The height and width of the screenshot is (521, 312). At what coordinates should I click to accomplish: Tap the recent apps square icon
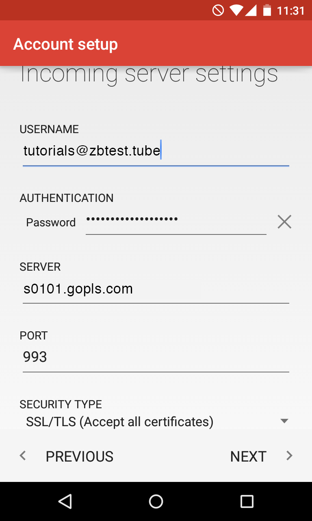tap(247, 501)
